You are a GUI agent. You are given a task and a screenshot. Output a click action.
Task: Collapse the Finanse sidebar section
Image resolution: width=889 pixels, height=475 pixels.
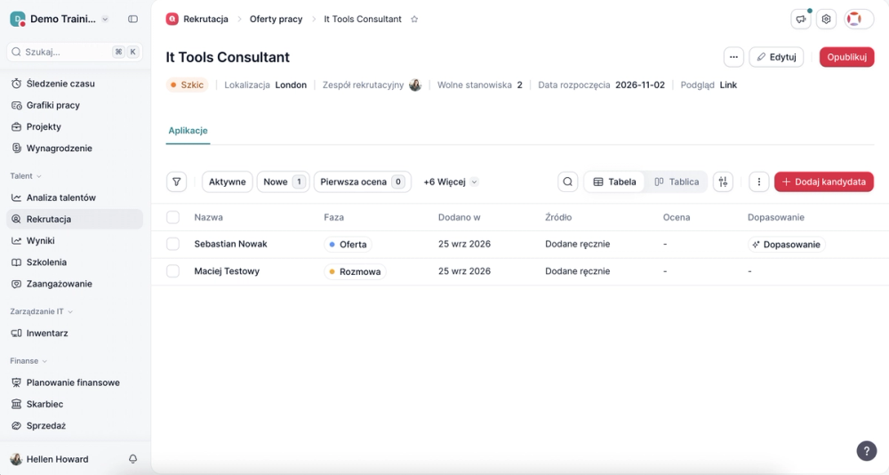28,361
